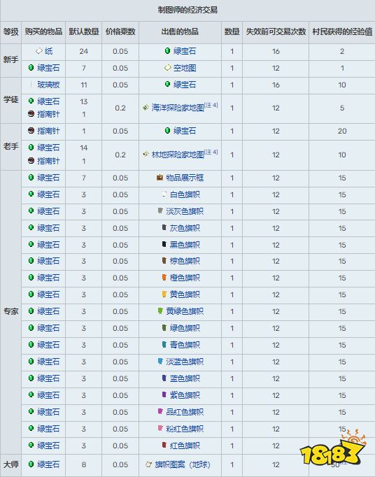Click the gray banner icon beside 灰色旗帜

[164, 227]
